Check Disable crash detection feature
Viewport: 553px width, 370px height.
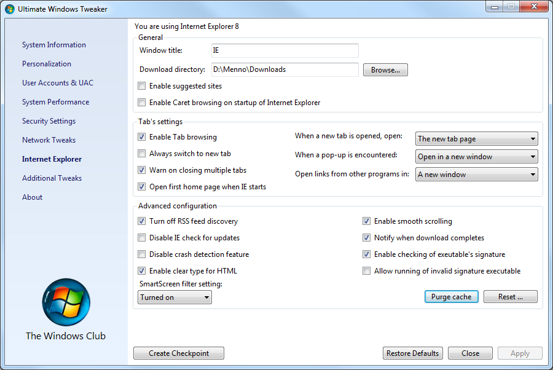142,254
